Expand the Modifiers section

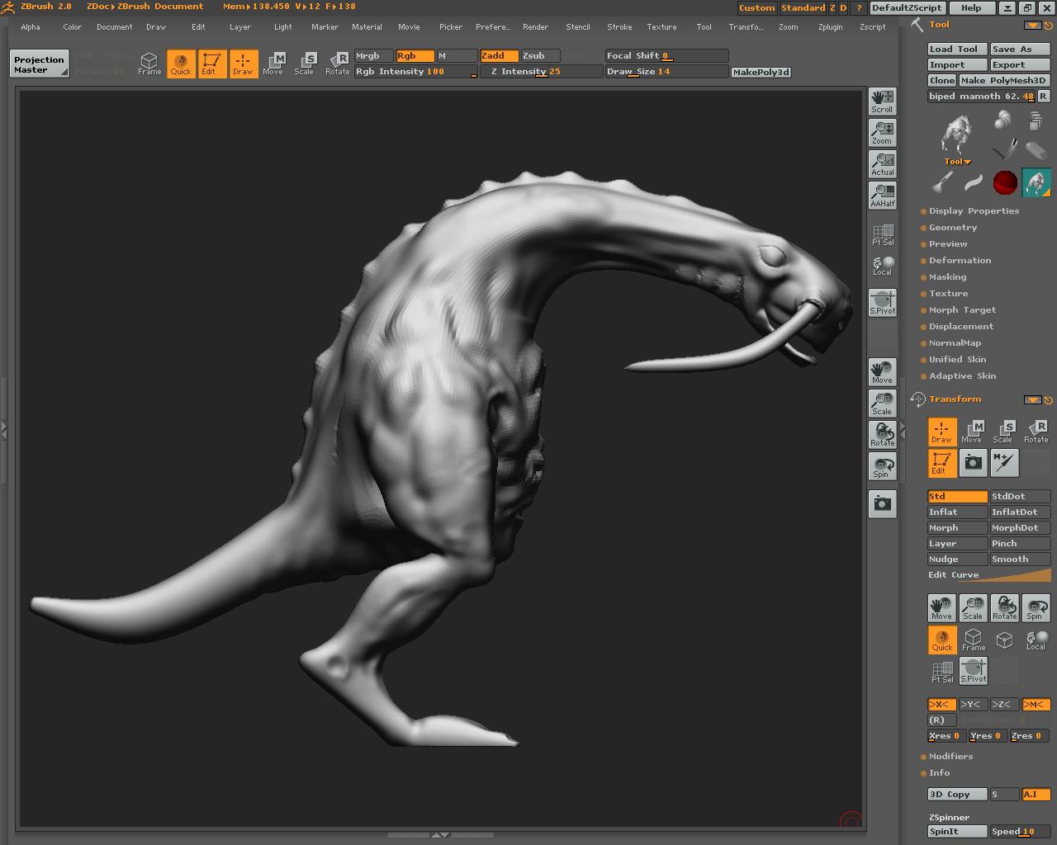pyautogui.click(x=950, y=757)
